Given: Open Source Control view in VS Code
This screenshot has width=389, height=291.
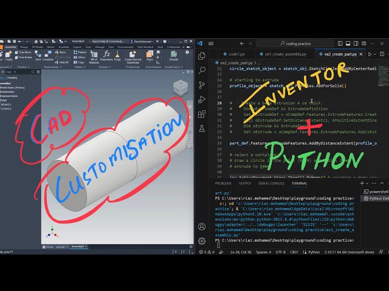Looking at the screenshot, I should coord(202,85).
